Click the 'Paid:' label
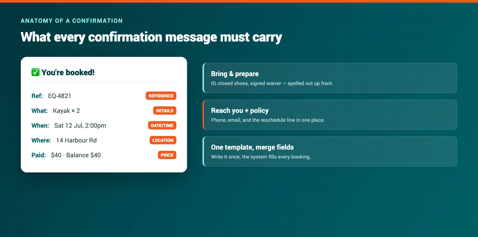 click(x=39, y=155)
